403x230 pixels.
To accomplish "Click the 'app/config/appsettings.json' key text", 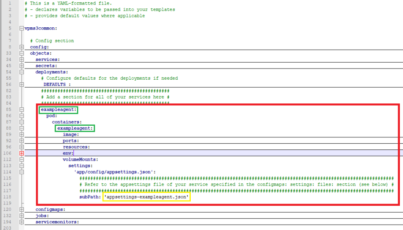I will pos(115,172).
